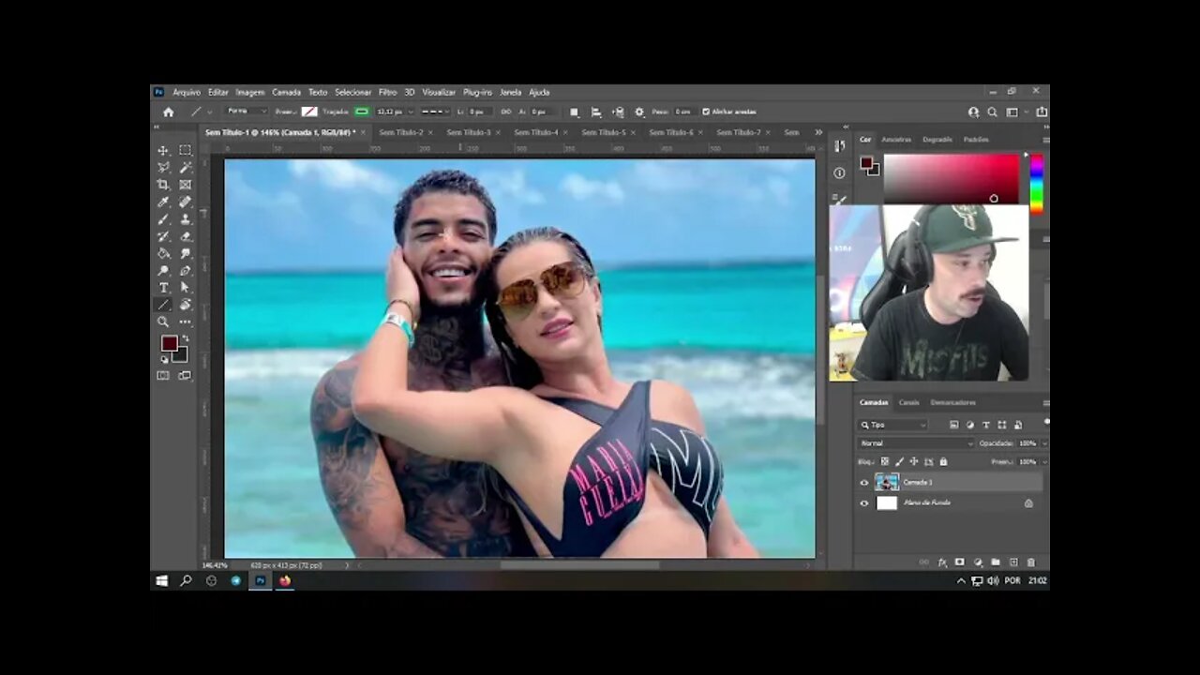
Task: Toggle type layer filter
Action: click(986, 425)
